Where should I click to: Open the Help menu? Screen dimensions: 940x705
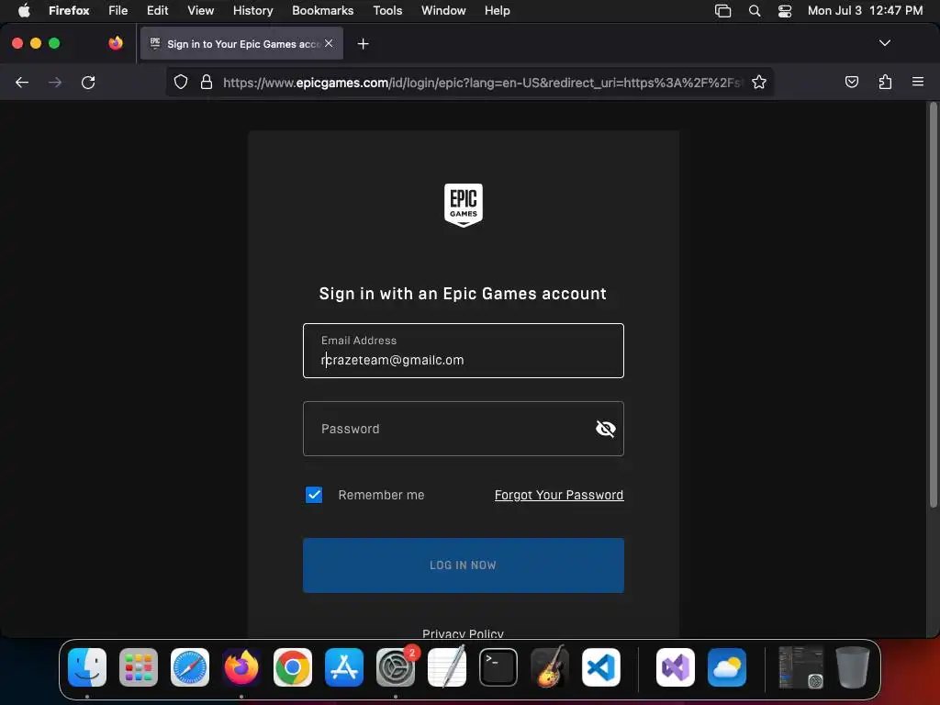pos(498,10)
